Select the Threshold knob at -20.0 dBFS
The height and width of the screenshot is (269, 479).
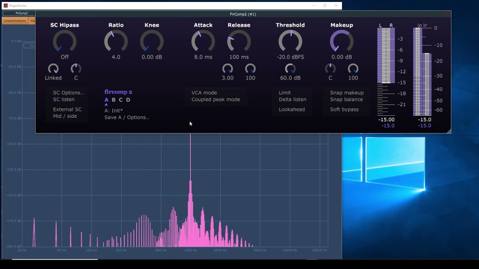290,41
